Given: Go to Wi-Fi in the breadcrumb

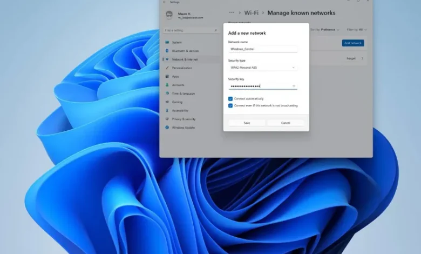Looking at the screenshot, I should tap(252, 12).
